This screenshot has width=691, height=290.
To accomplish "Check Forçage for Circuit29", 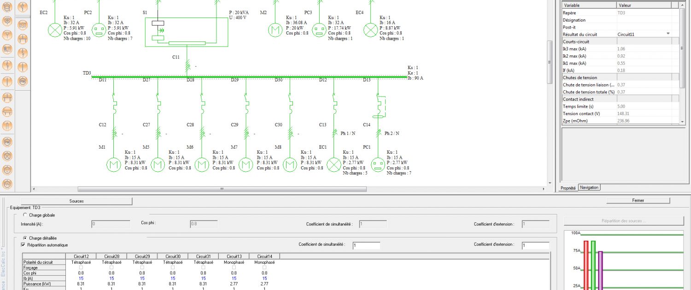I will click(x=142, y=267).
